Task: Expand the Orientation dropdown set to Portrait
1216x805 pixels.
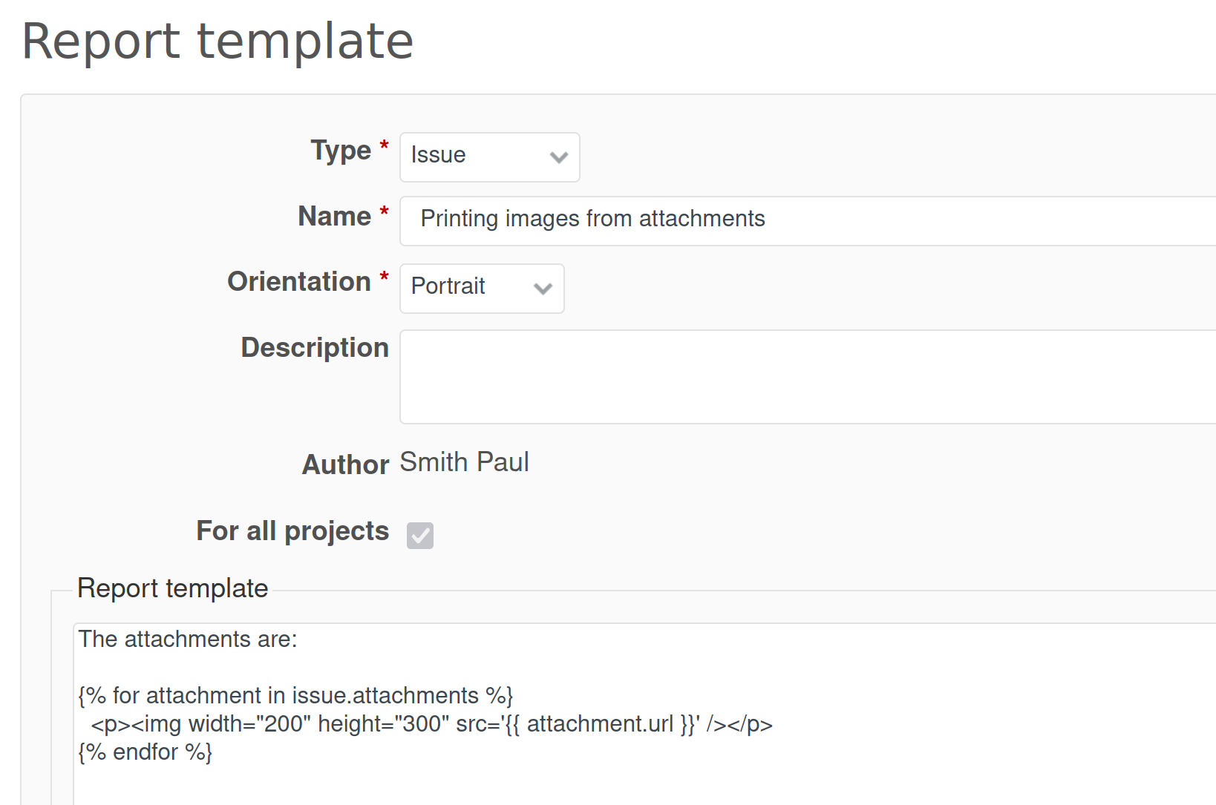Action: [x=468, y=288]
